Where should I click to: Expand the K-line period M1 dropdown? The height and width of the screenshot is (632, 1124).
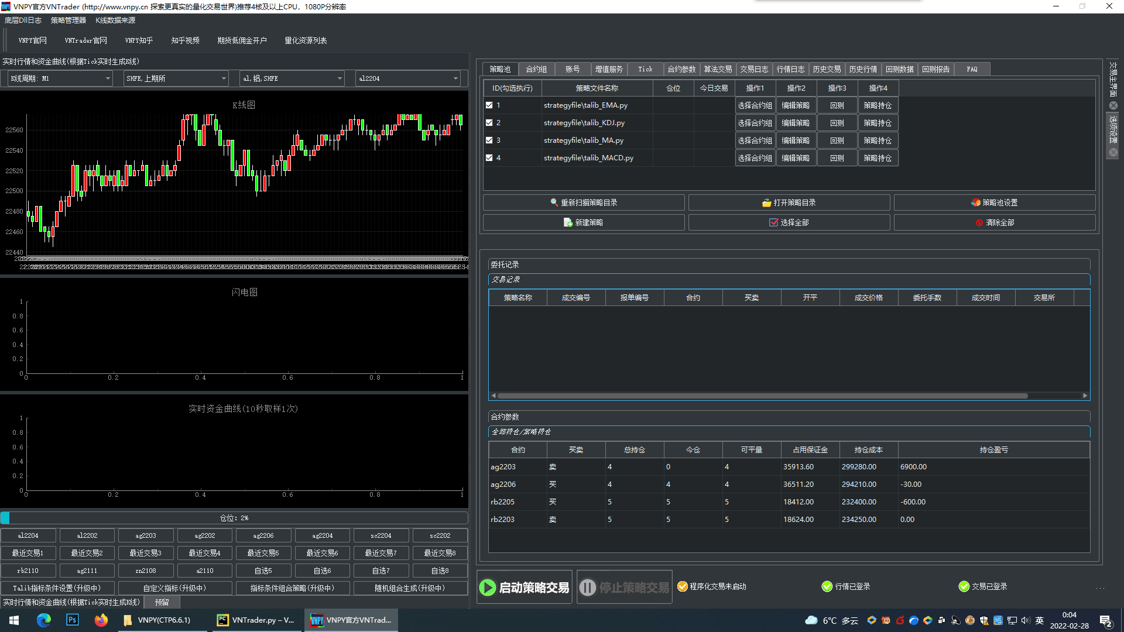click(108, 78)
